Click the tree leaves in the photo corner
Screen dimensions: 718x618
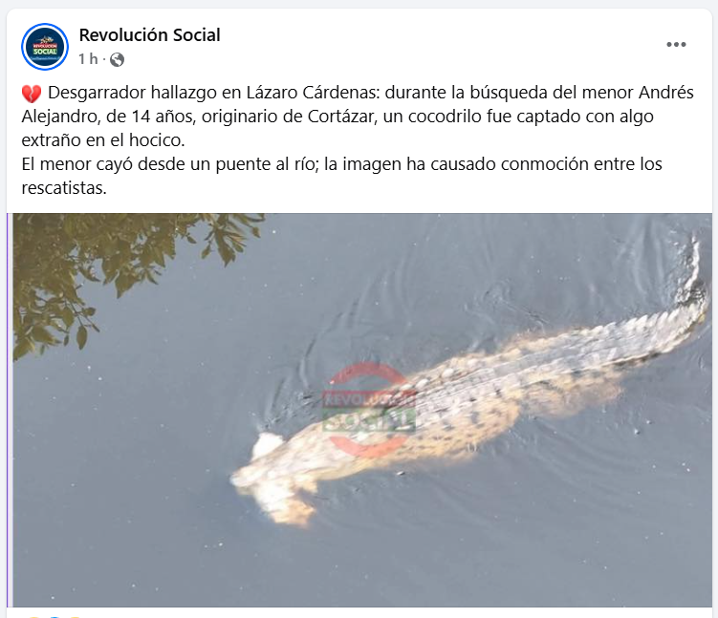click(x=115, y=274)
